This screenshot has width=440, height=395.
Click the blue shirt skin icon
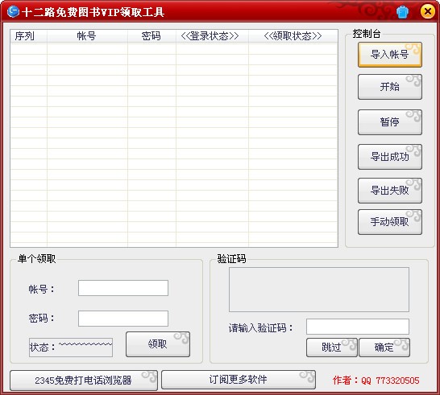tap(402, 12)
